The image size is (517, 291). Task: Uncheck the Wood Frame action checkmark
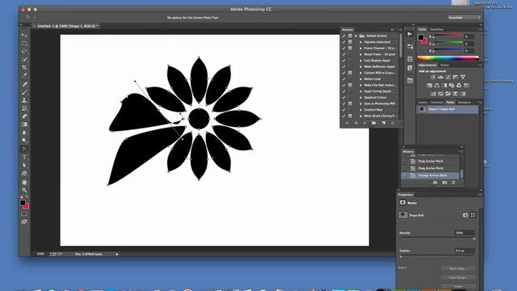344,54
